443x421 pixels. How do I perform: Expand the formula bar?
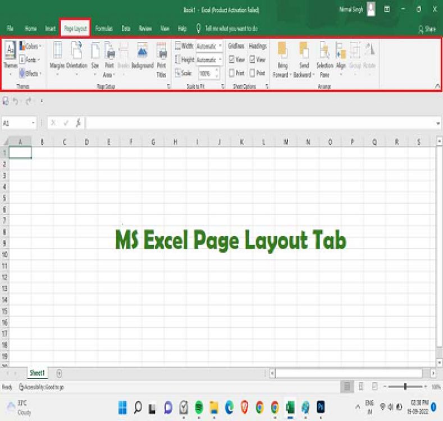[438, 123]
